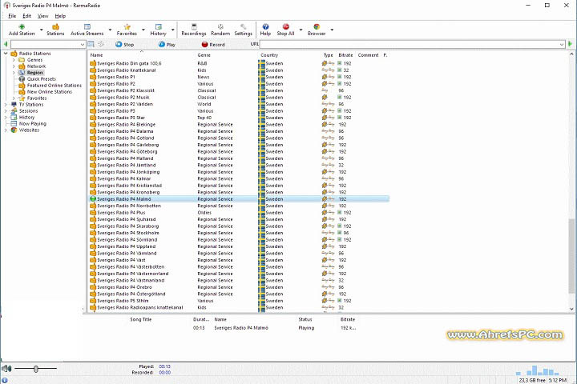Open the View menu
The width and height of the screenshot is (577, 384).
tap(42, 16)
